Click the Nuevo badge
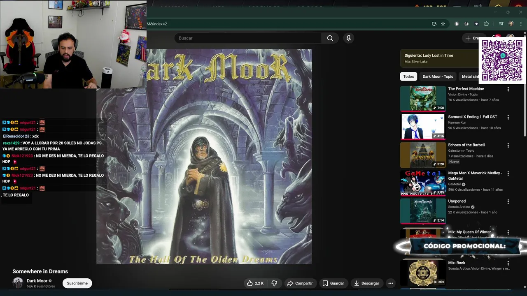 click(x=454, y=162)
